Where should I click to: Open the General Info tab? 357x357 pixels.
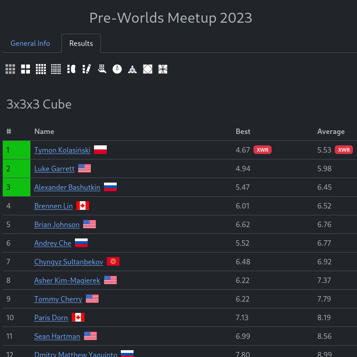[x=30, y=44]
